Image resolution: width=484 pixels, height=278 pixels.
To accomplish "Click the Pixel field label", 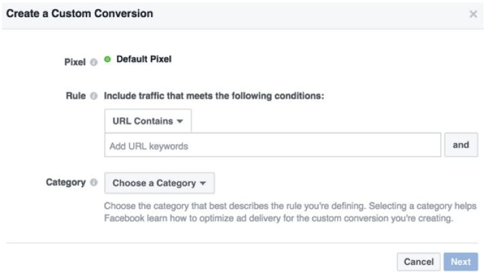I will click(75, 62).
